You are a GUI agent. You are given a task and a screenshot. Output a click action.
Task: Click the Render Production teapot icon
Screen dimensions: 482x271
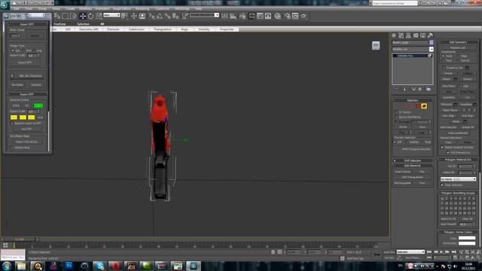point(304,16)
